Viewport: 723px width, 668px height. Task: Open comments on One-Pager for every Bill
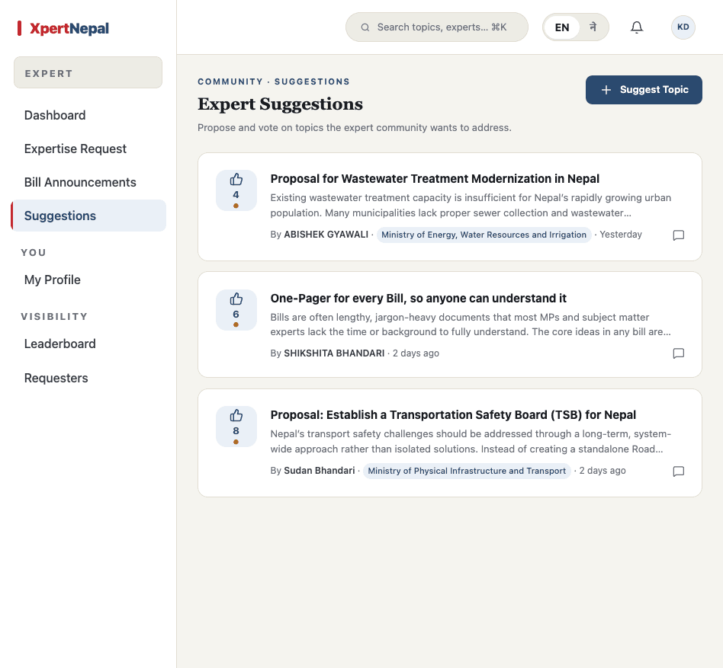(x=678, y=353)
